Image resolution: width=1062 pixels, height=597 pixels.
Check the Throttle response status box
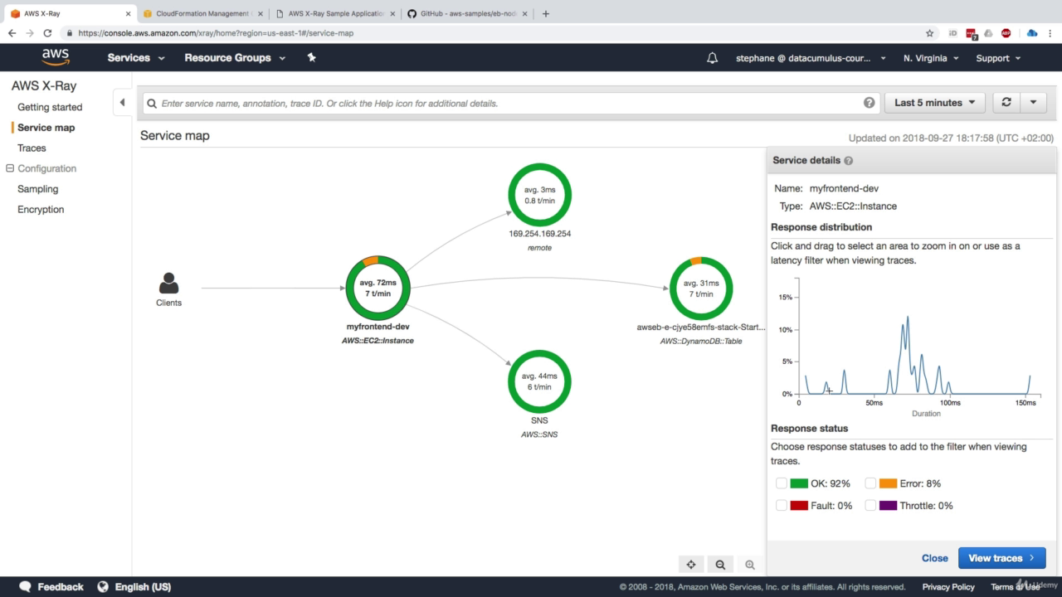[870, 505]
